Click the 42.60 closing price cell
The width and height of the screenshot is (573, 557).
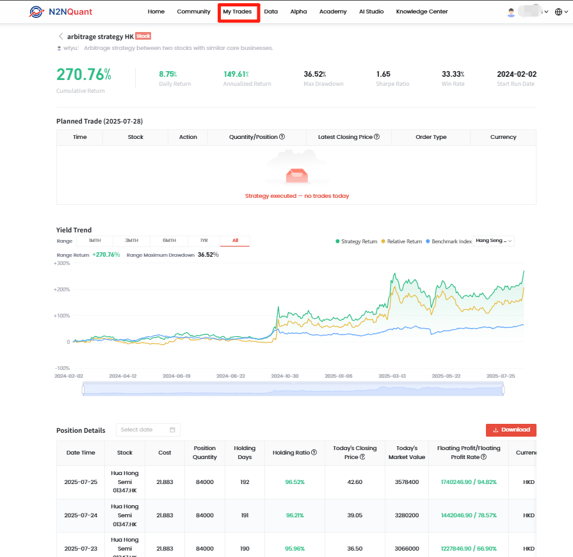coord(355,482)
